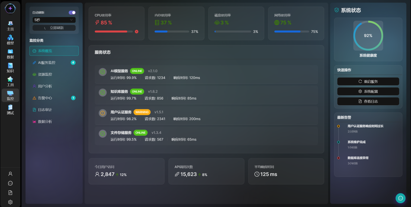Disable the 自动刷新 auto-refresh toggle
Image resolution: width=411 pixels, height=207 pixels.
tap(72, 12)
